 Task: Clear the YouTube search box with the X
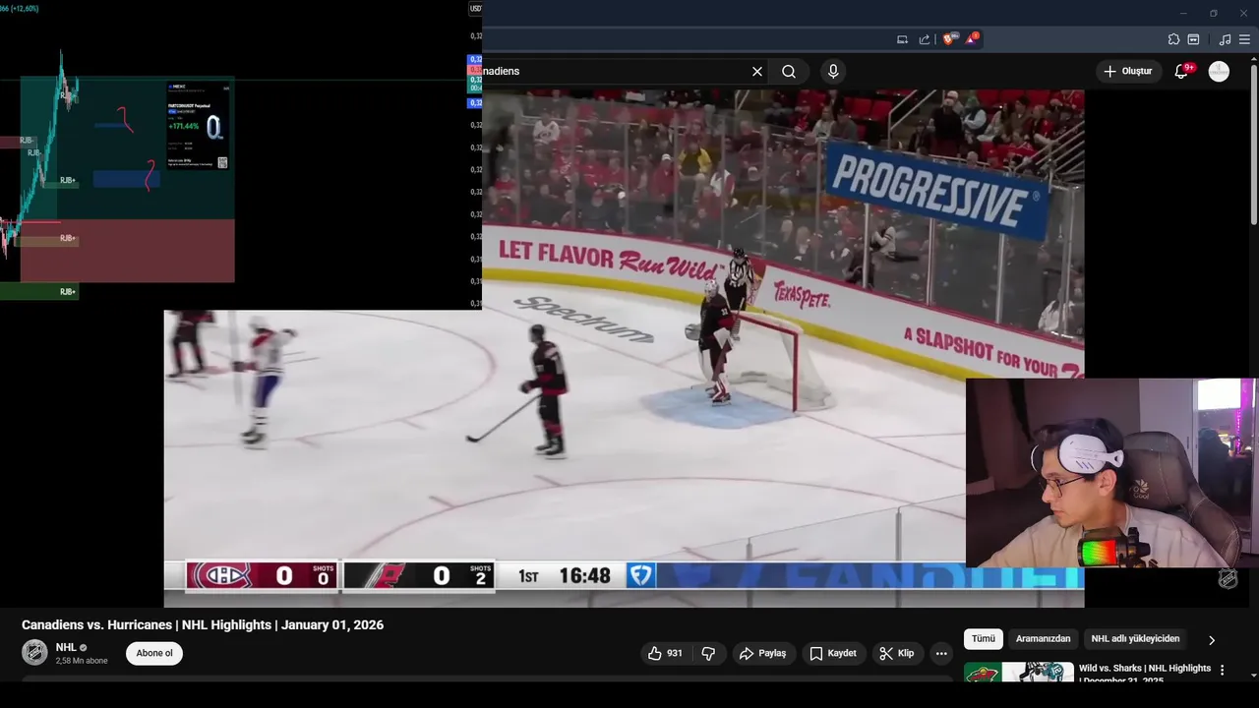pos(757,72)
